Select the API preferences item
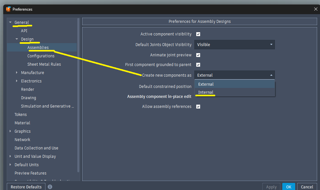Screen dimensions: 320x190 click(24, 31)
